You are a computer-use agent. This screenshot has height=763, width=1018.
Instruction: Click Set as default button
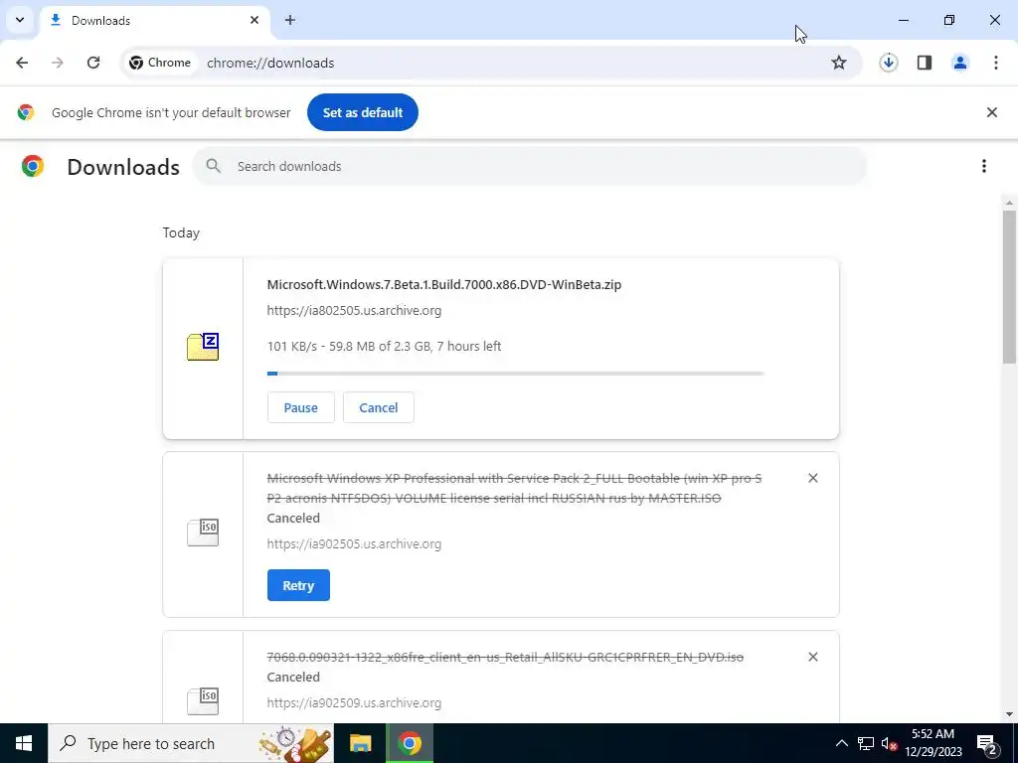click(362, 112)
